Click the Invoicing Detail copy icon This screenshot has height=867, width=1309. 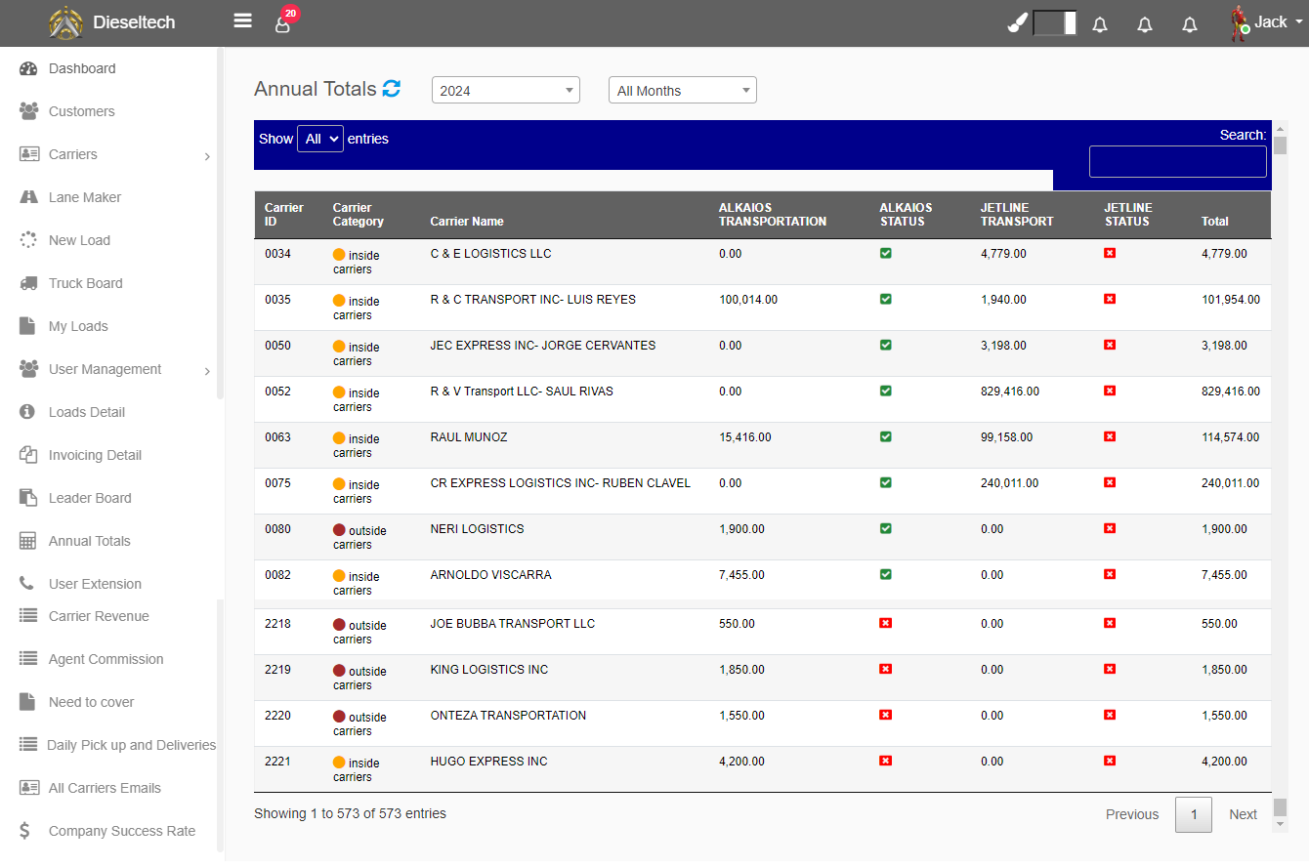point(28,455)
